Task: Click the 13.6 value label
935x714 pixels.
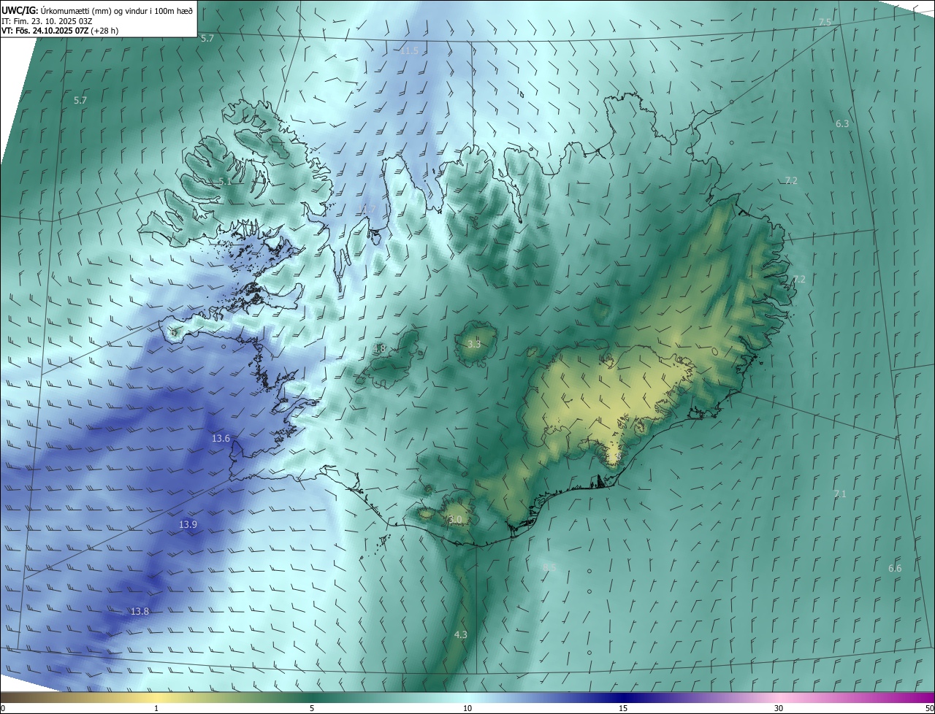Action: (221, 439)
